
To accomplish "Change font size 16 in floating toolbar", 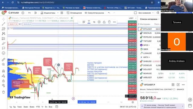I will [94, 22].
